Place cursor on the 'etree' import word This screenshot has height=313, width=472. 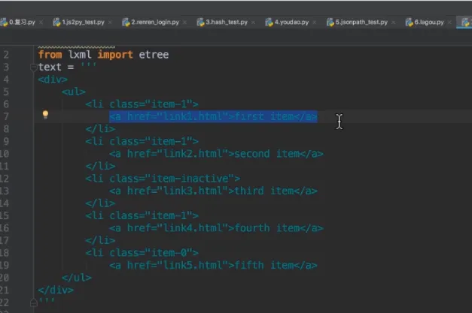pyautogui.click(x=154, y=55)
